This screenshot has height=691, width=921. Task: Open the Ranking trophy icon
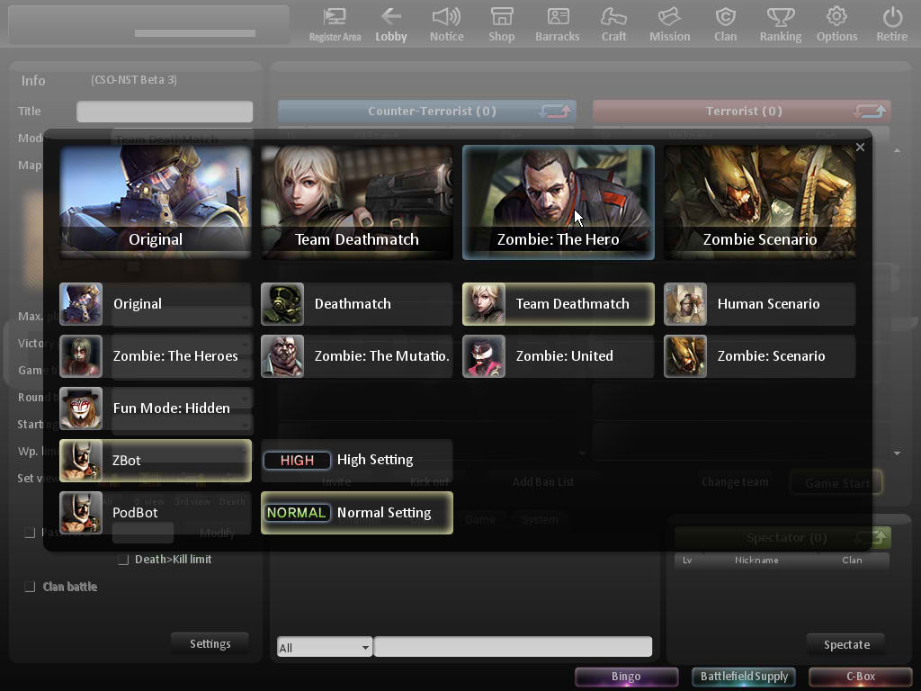tap(781, 24)
